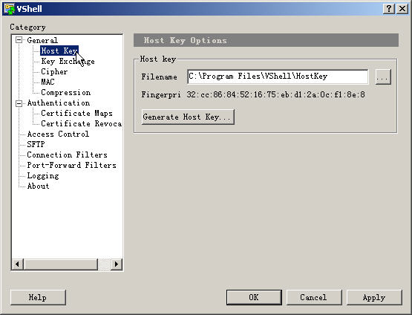Image resolution: width=412 pixels, height=315 pixels.
Task: Select Connection Filters item
Action: (x=67, y=155)
